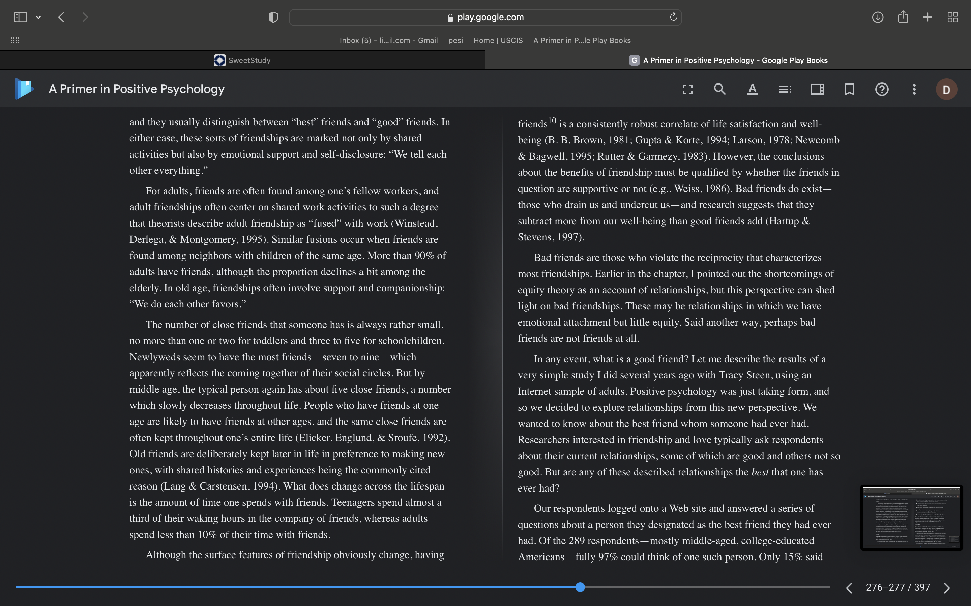Go back to the previous page
Image resolution: width=971 pixels, height=606 pixels.
[x=61, y=17]
